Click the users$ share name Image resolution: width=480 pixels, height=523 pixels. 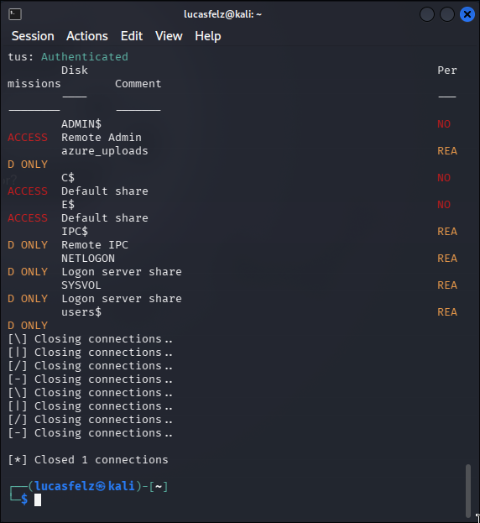[x=81, y=312]
